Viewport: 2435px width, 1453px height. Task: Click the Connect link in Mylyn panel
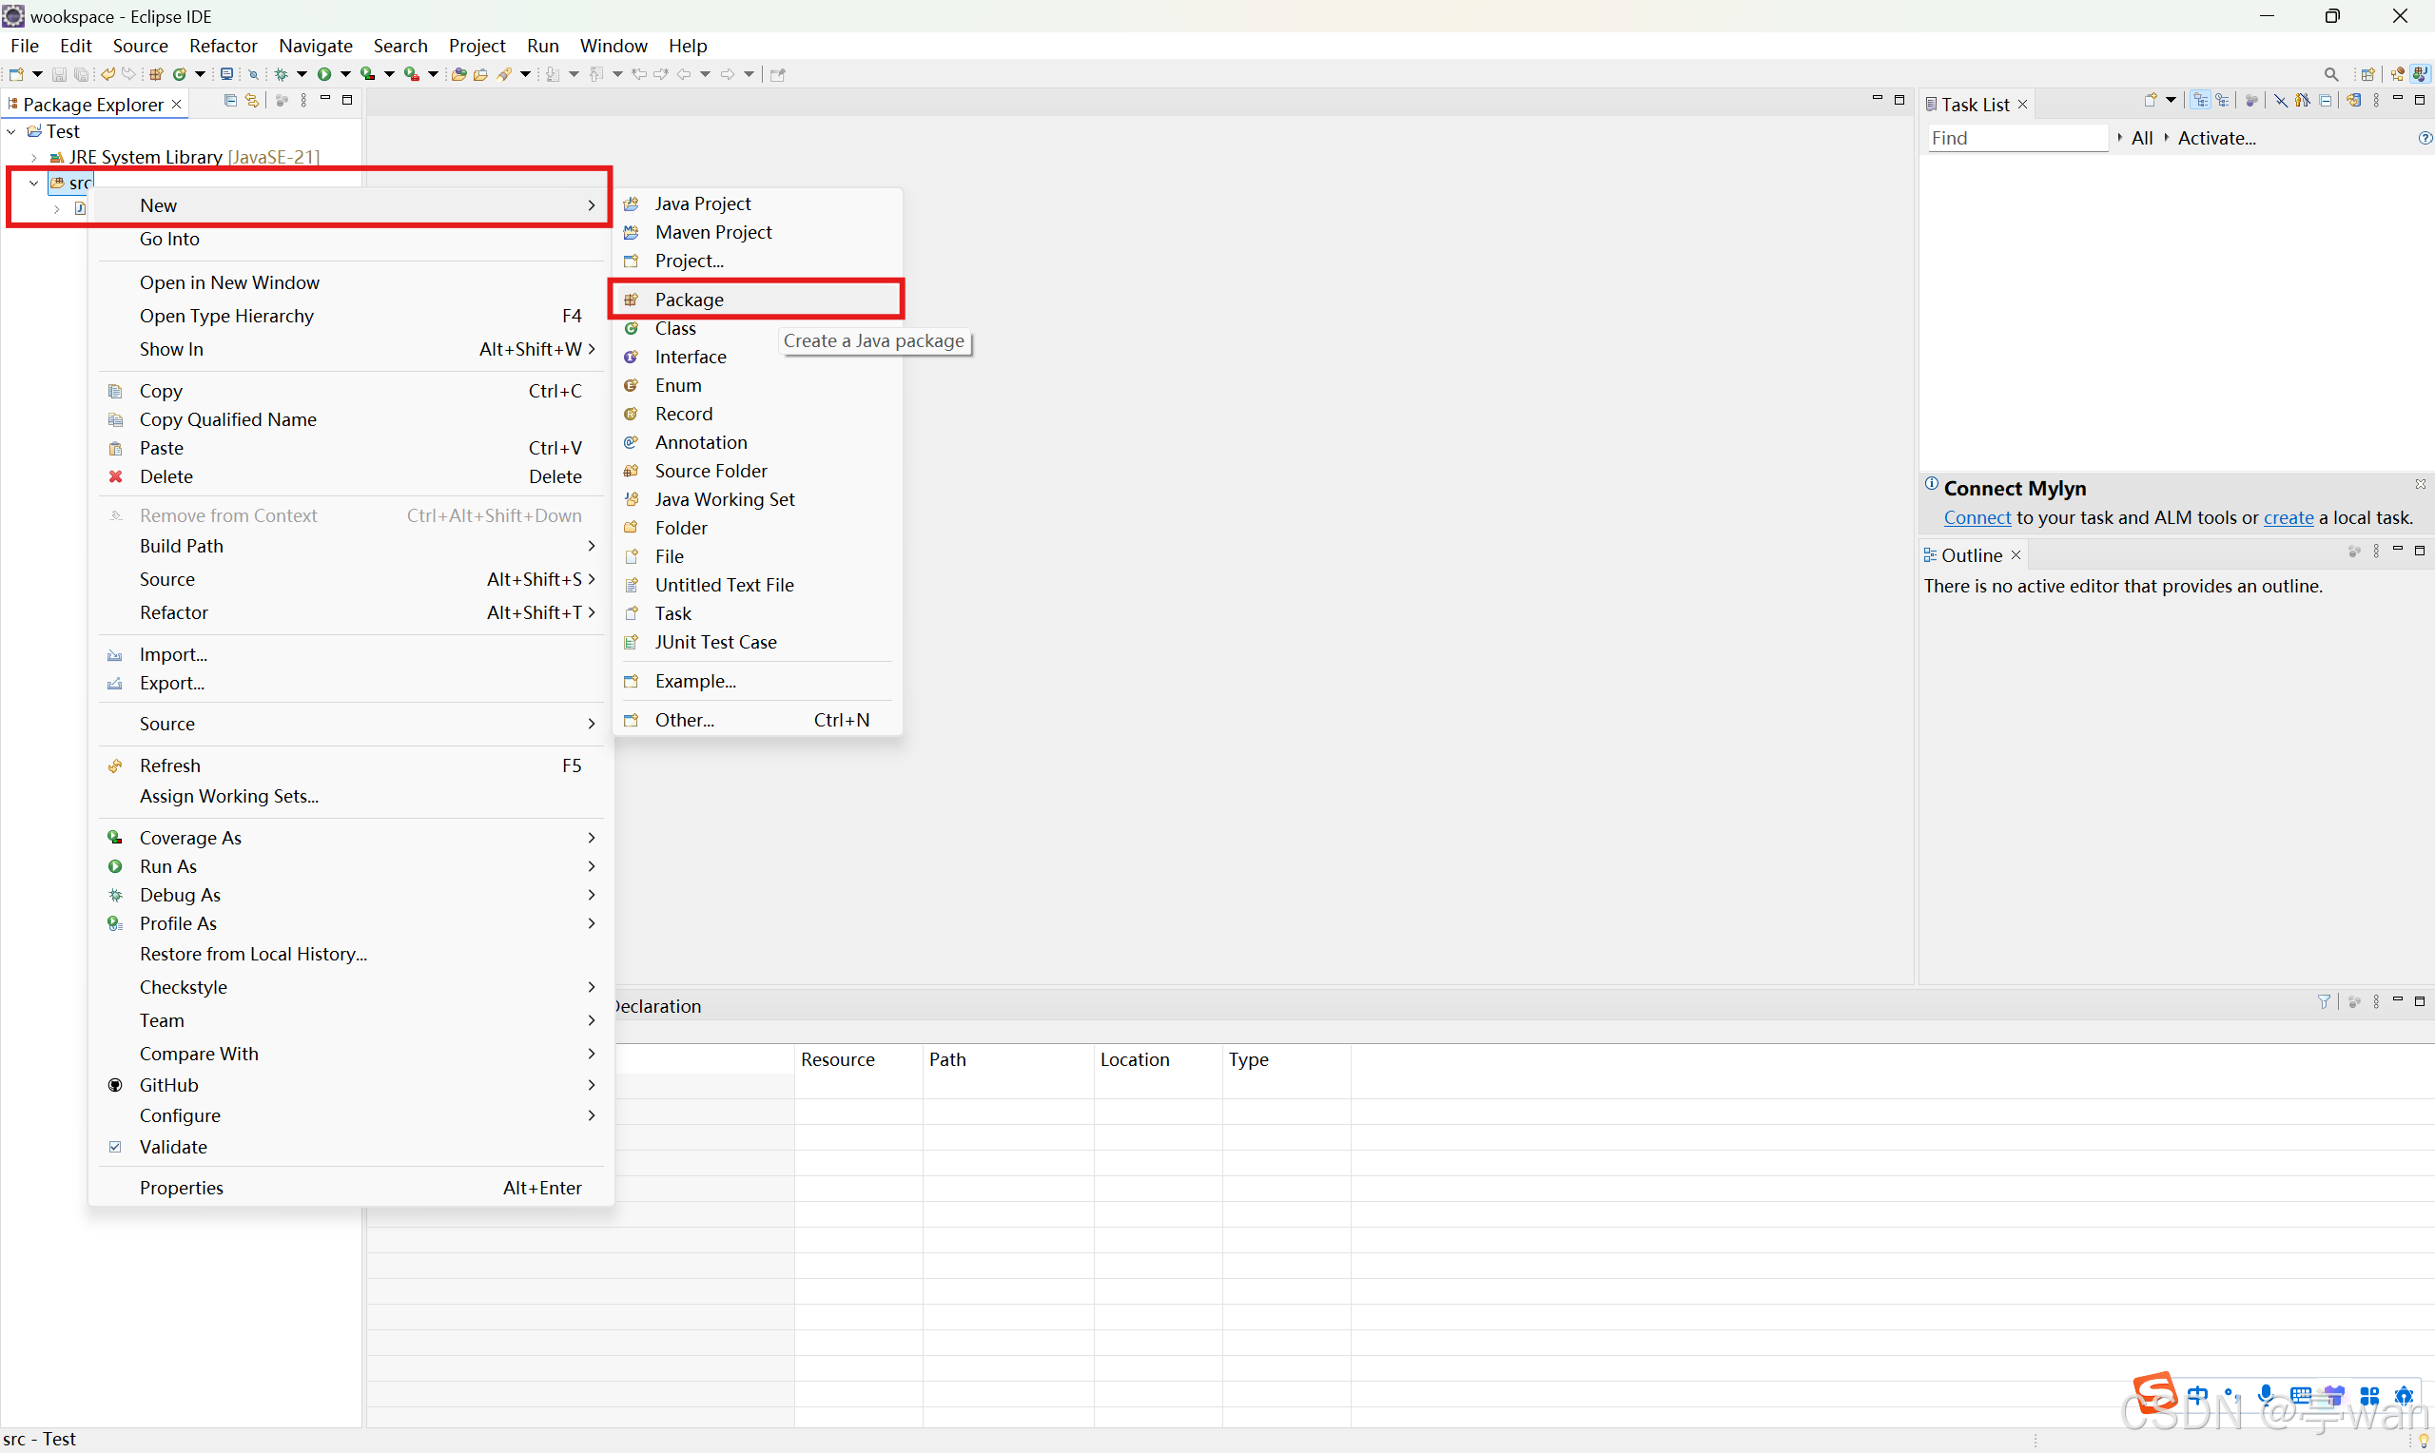coord(1977,517)
